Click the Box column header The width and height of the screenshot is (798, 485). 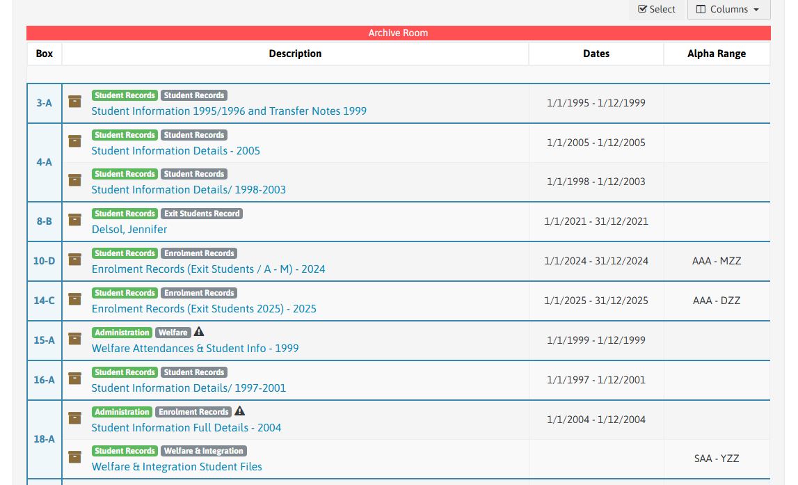pyautogui.click(x=45, y=54)
